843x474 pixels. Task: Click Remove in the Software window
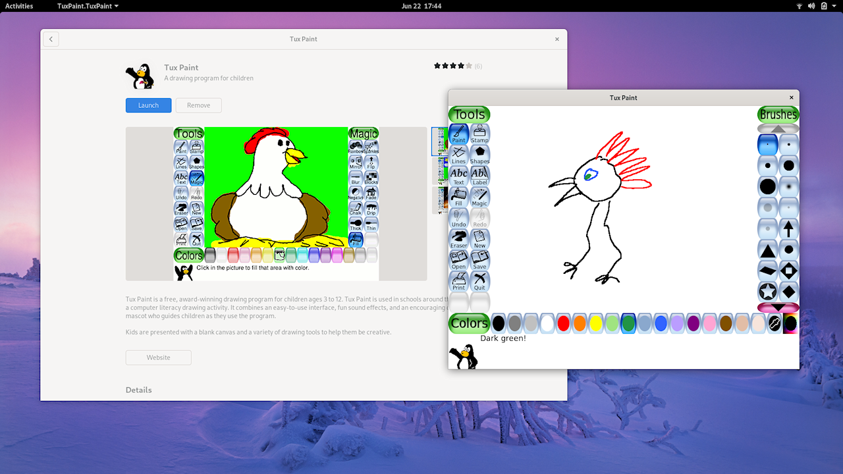point(199,105)
